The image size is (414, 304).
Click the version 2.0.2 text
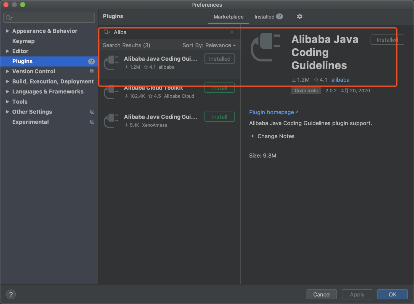click(x=331, y=91)
